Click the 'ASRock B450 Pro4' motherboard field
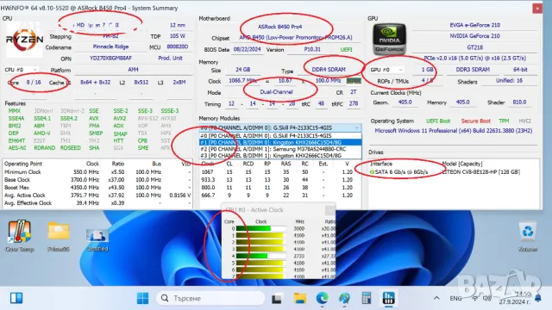Viewport: 552px width, 310px height. click(x=279, y=27)
